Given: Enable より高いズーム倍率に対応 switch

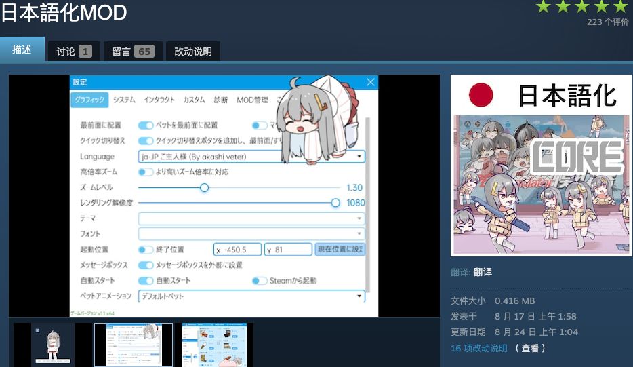Looking at the screenshot, I should [x=145, y=172].
